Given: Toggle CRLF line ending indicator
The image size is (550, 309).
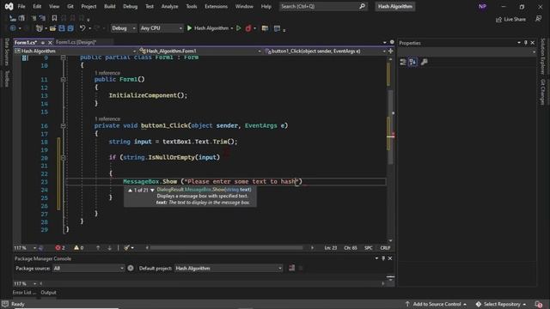Looking at the screenshot, I should point(385,248).
